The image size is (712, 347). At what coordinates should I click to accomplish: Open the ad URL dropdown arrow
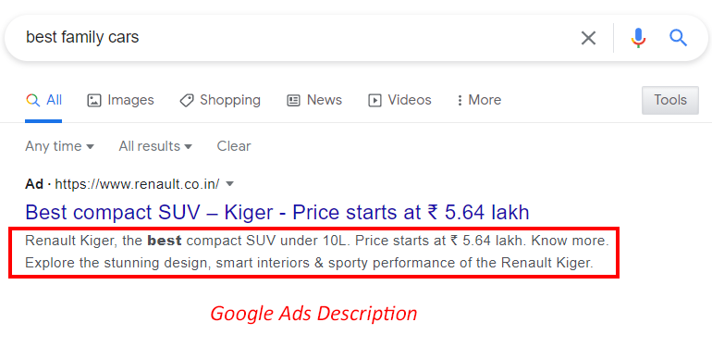click(x=229, y=184)
